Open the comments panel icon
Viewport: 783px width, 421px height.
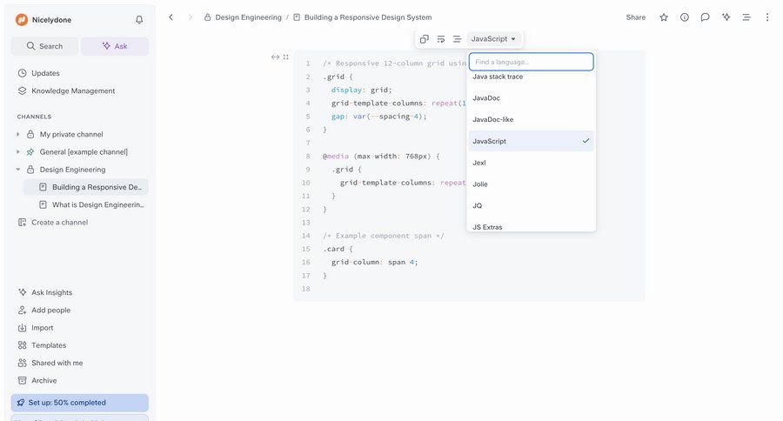coord(706,17)
